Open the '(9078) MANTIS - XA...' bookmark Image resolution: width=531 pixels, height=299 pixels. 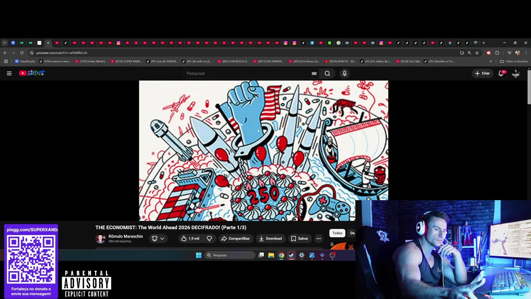(x=340, y=61)
